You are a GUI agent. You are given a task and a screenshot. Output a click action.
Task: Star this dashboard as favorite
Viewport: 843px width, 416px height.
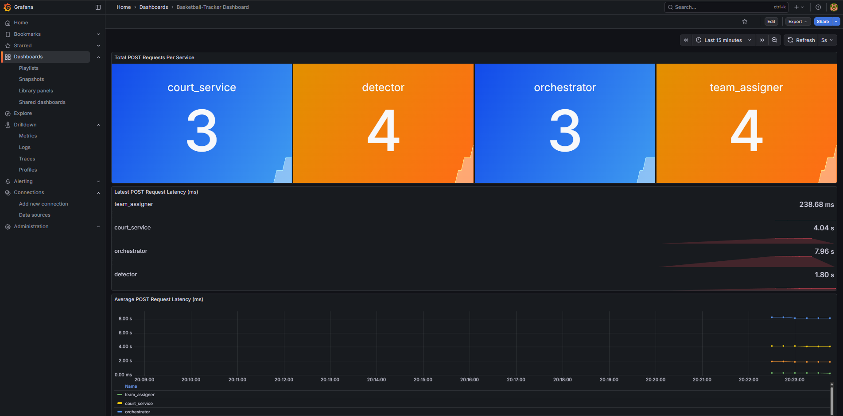tap(745, 22)
